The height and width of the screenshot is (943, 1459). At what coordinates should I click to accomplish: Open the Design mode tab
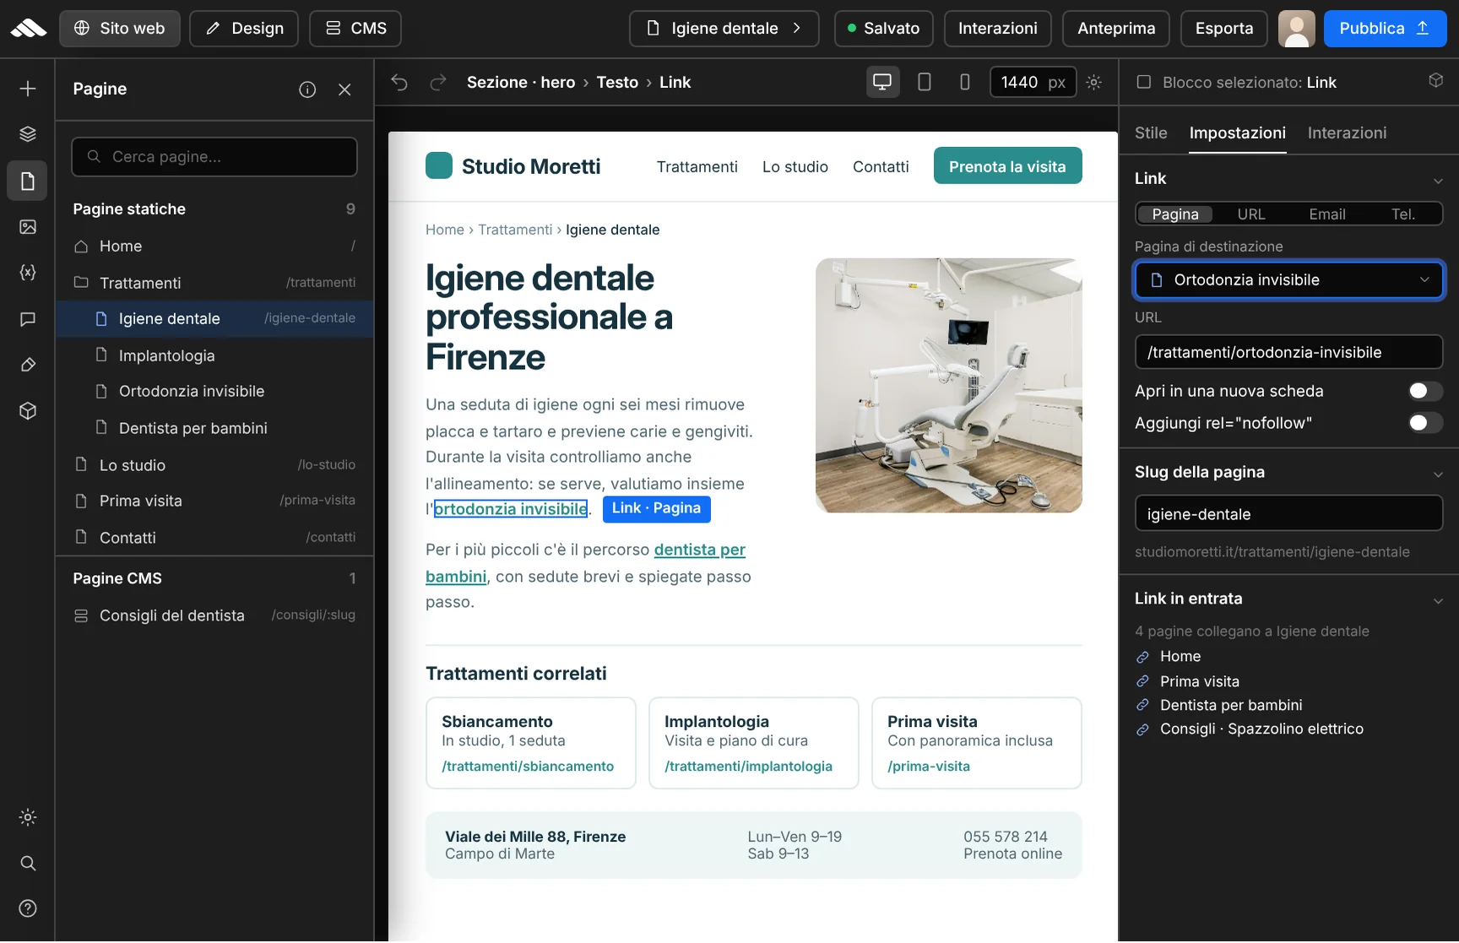pos(244,29)
